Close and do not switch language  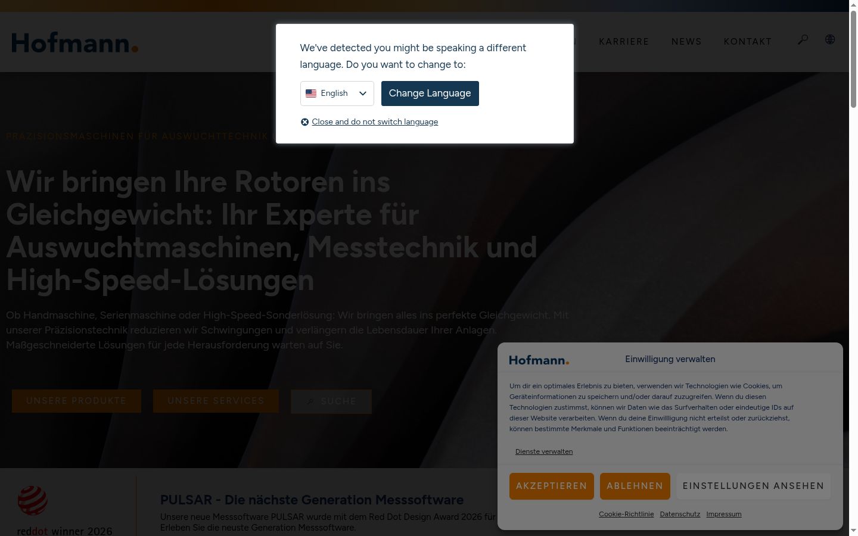(x=375, y=122)
